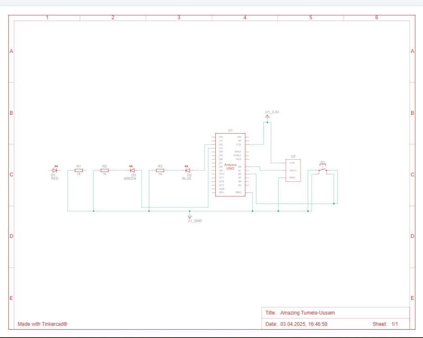The height and width of the screenshot is (338, 423).
Task: Click the Arduino UNO label on U1
Action: [x=230, y=167]
